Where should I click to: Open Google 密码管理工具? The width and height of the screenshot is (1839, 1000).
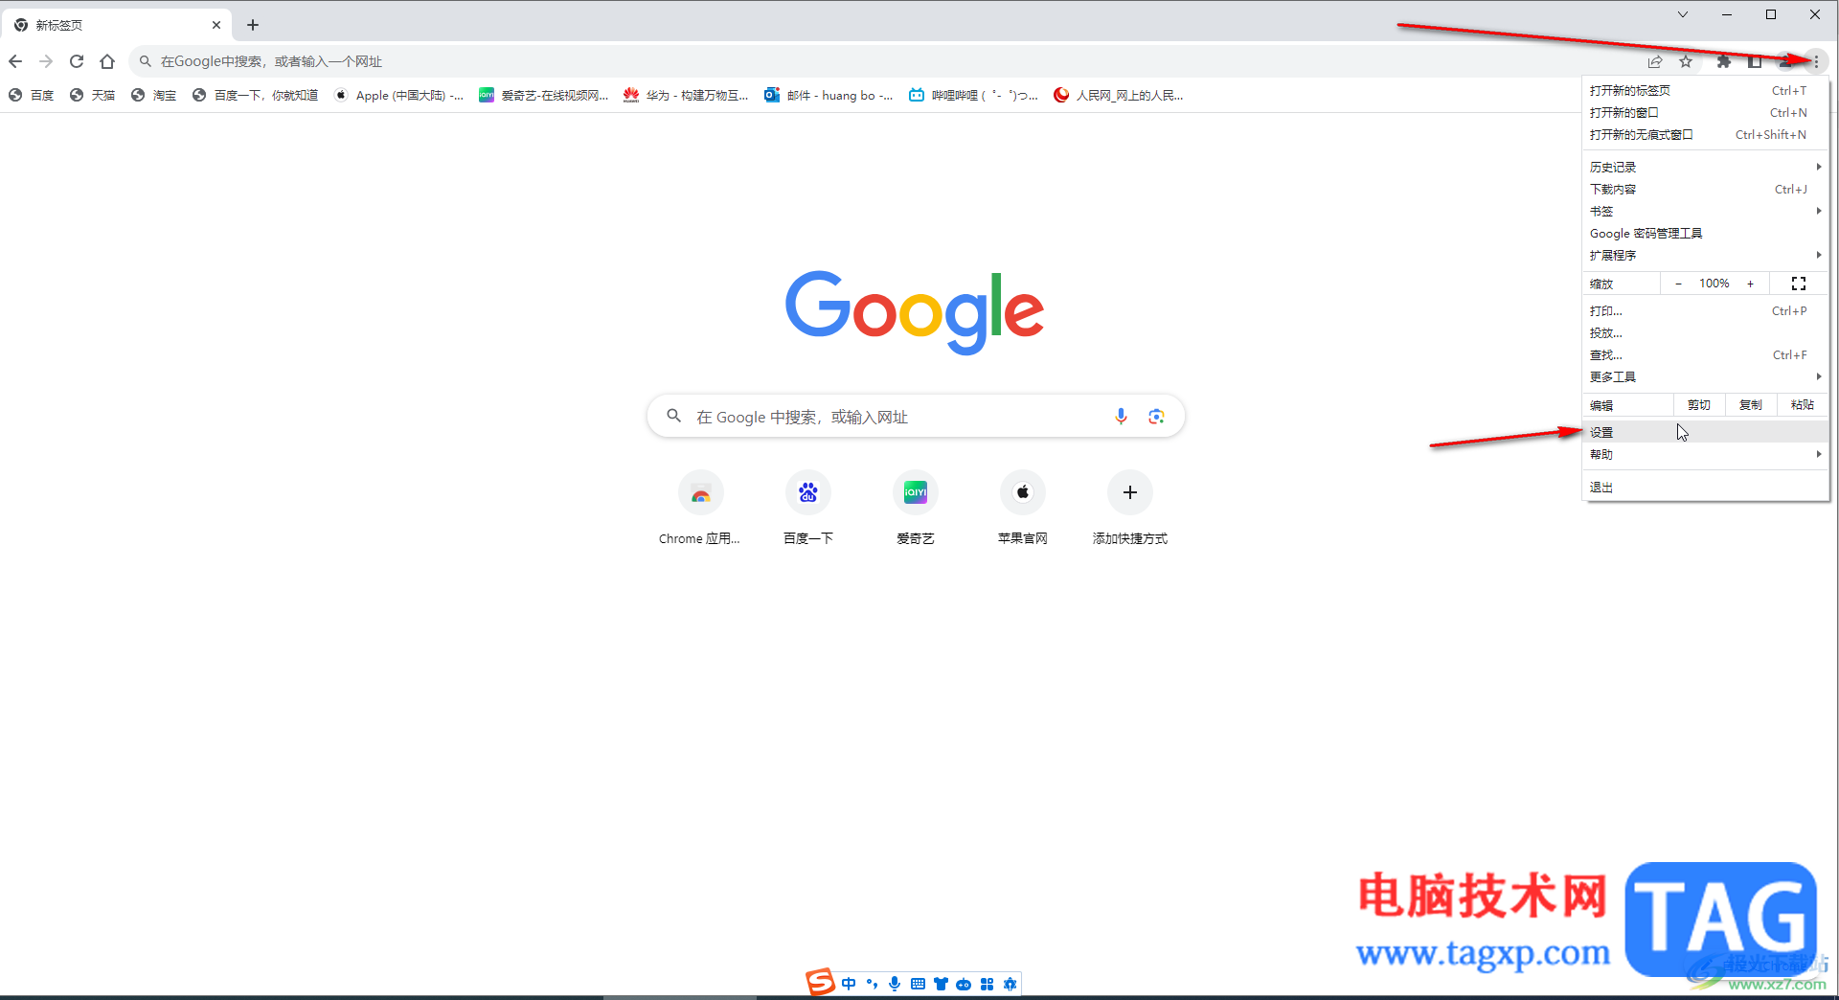coord(1706,234)
